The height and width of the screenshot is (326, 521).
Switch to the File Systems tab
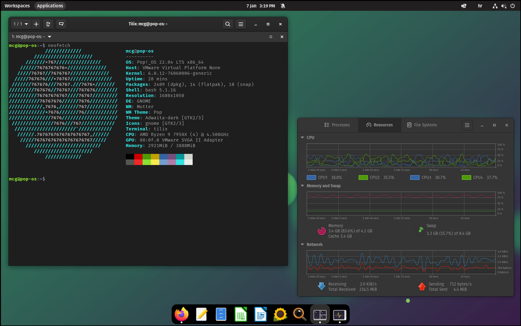coord(422,125)
